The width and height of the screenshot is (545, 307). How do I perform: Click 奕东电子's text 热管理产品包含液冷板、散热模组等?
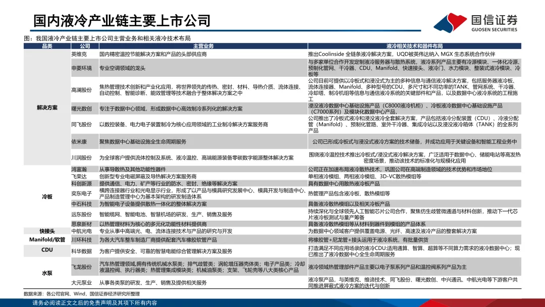[349, 194]
